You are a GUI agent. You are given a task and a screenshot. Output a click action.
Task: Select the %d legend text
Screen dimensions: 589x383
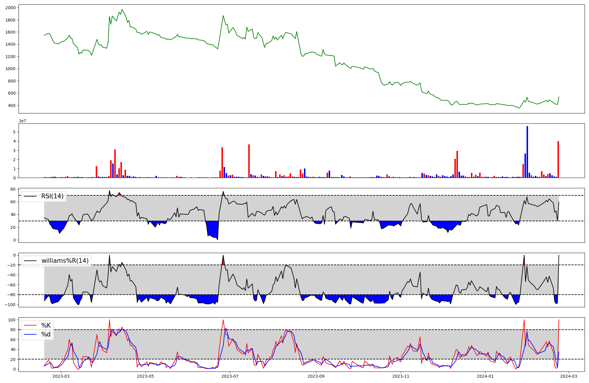pos(46,334)
